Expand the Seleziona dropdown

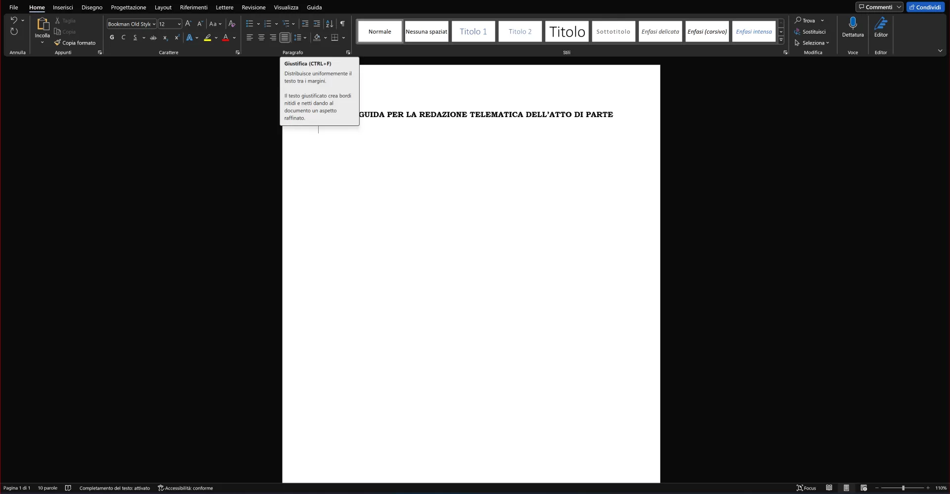coord(811,43)
